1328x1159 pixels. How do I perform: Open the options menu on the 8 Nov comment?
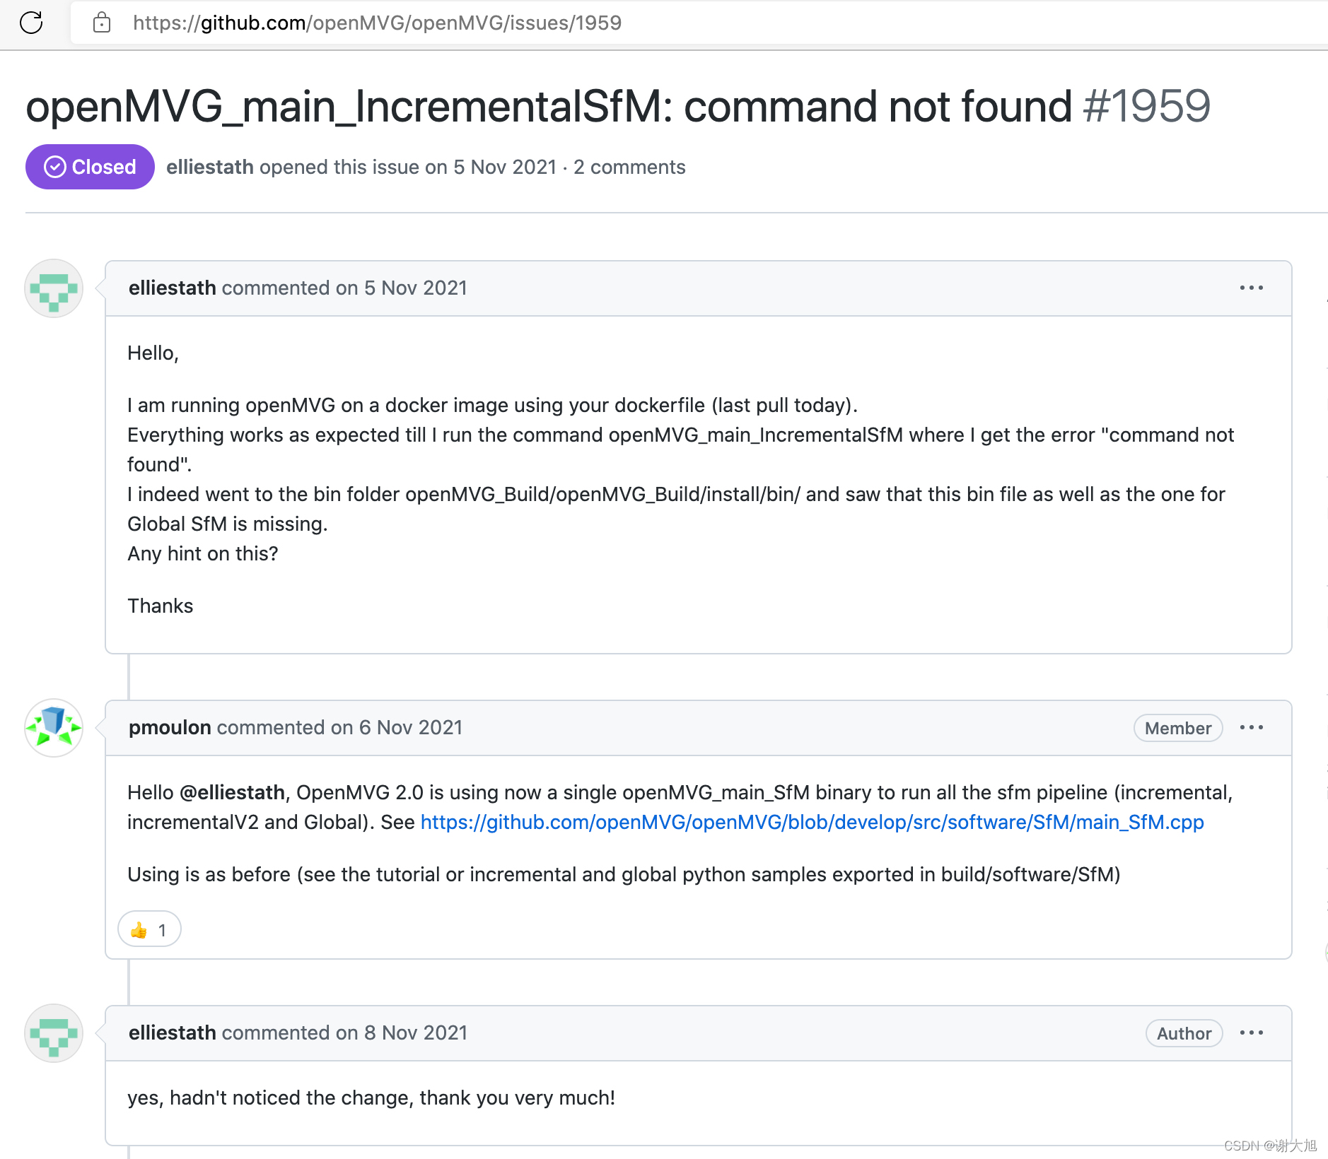1252,1032
